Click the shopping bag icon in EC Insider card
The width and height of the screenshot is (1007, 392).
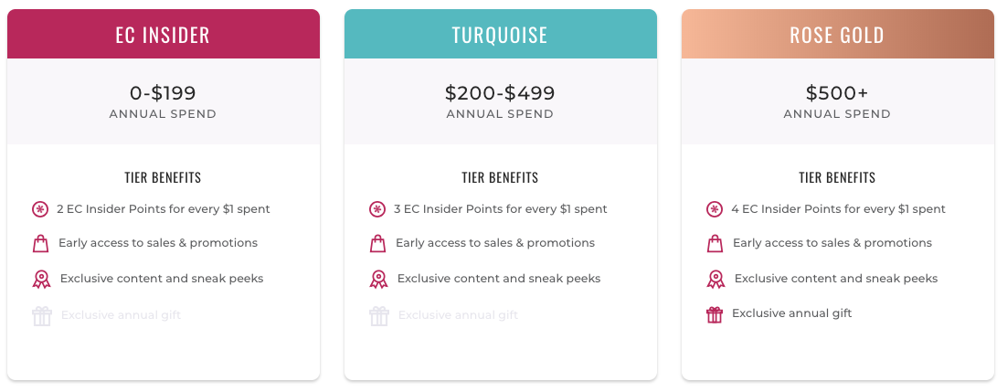pyautogui.click(x=40, y=244)
